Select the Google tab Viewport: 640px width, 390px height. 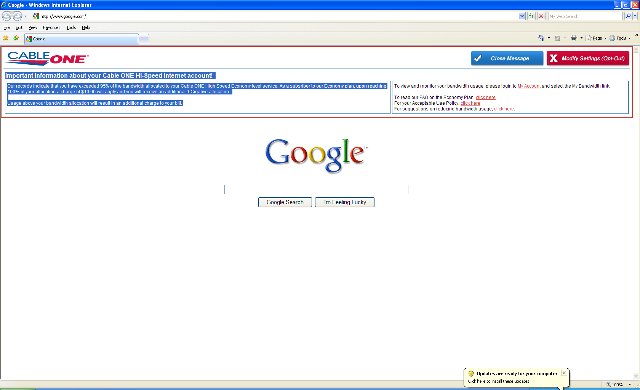pyautogui.click(x=81, y=39)
